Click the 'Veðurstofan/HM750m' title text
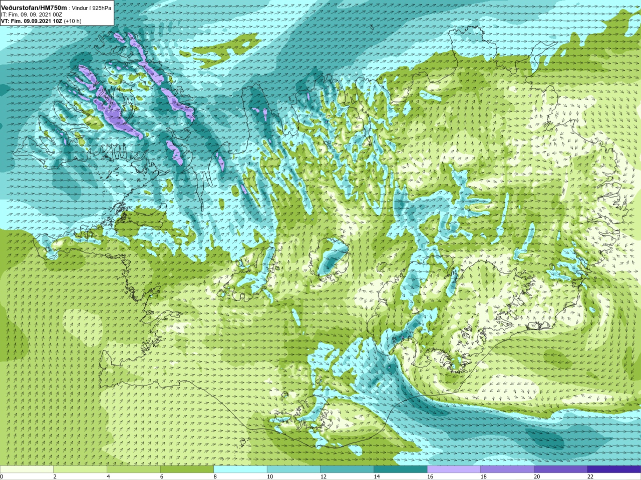Screen dimensions: 641x480 click(x=34, y=8)
